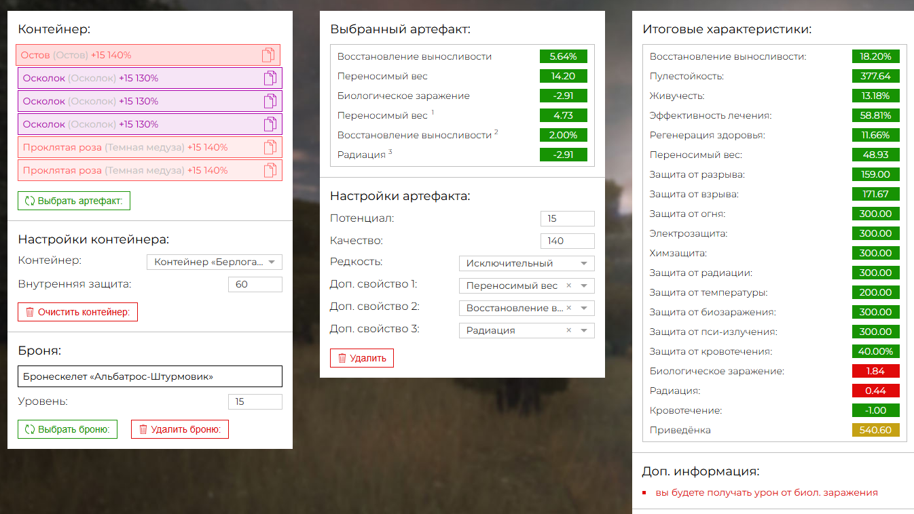
Task: Click copy icon on the second Осколок row
Action: click(270, 101)
